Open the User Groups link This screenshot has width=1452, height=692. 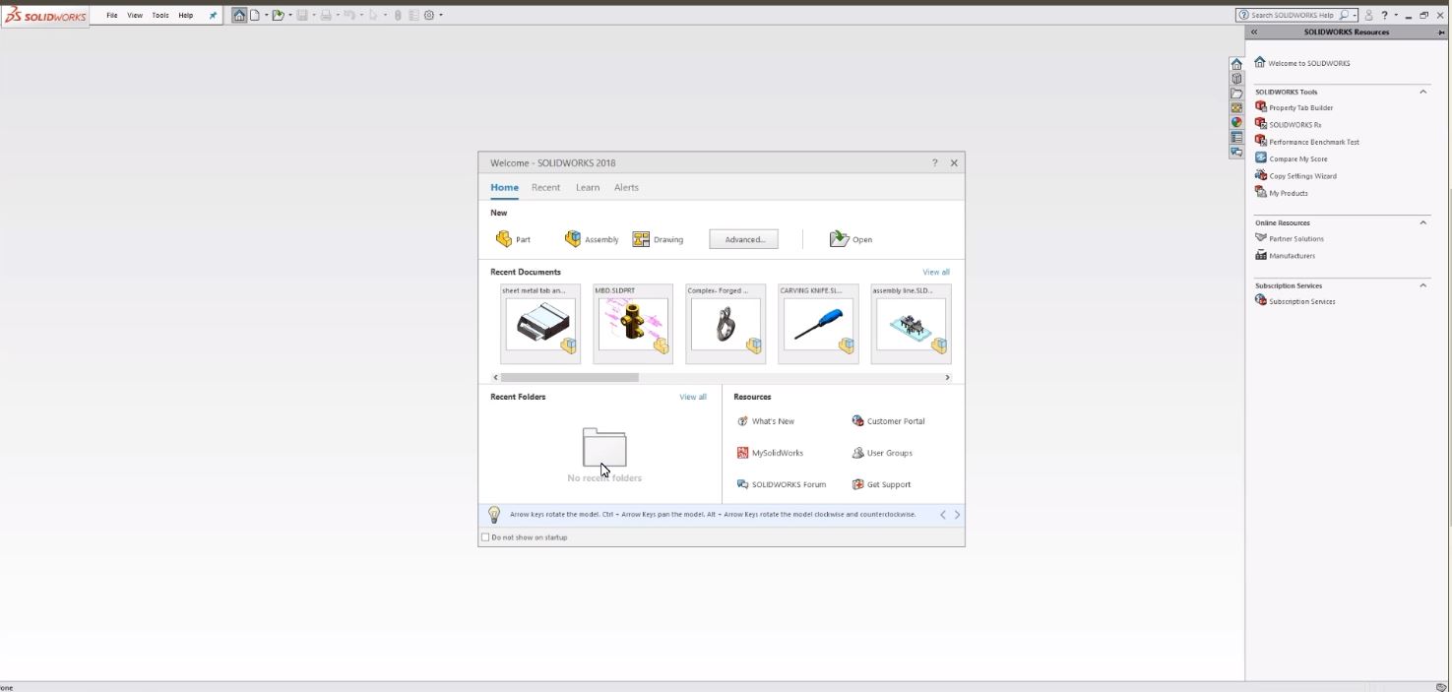(882, 453)
